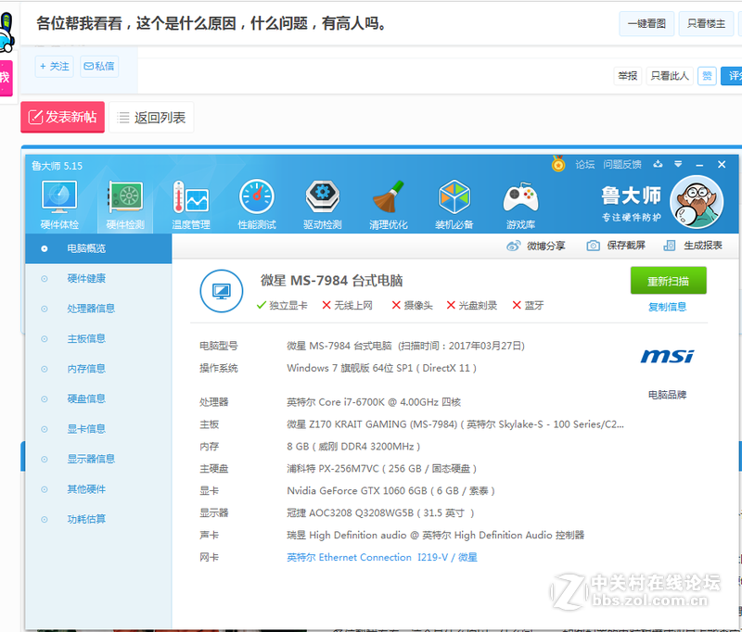Screen dimensions: 742x632
Task: Click the 蓝牙 feature indicator
Action: [x=528, y=306]
